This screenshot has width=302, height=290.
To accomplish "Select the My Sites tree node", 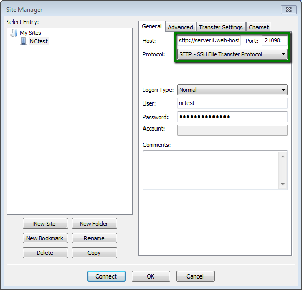I will 30,33.
